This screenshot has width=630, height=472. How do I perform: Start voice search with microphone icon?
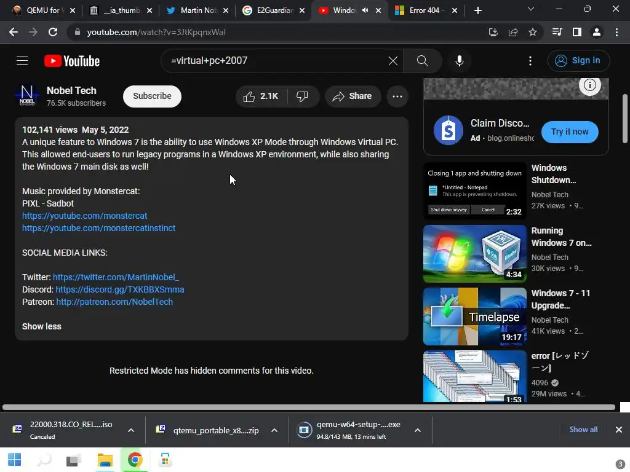(x=459, y=61)
